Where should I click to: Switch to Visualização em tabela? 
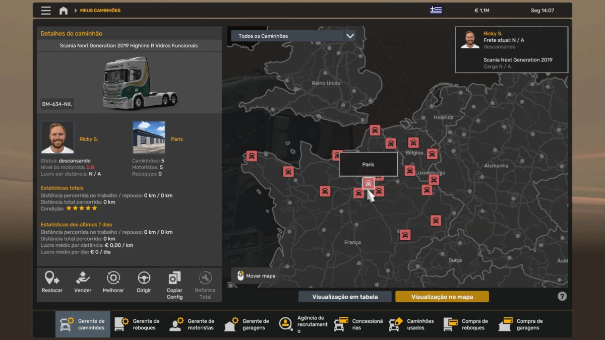point(345,297)
